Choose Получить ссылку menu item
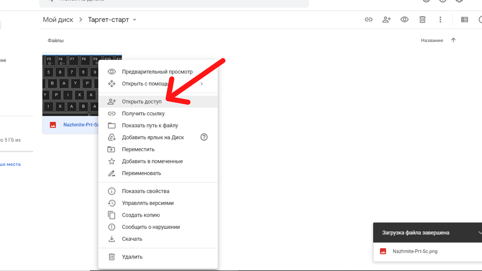The width and height of the screenshot is (482, 271). click(143, 114)
